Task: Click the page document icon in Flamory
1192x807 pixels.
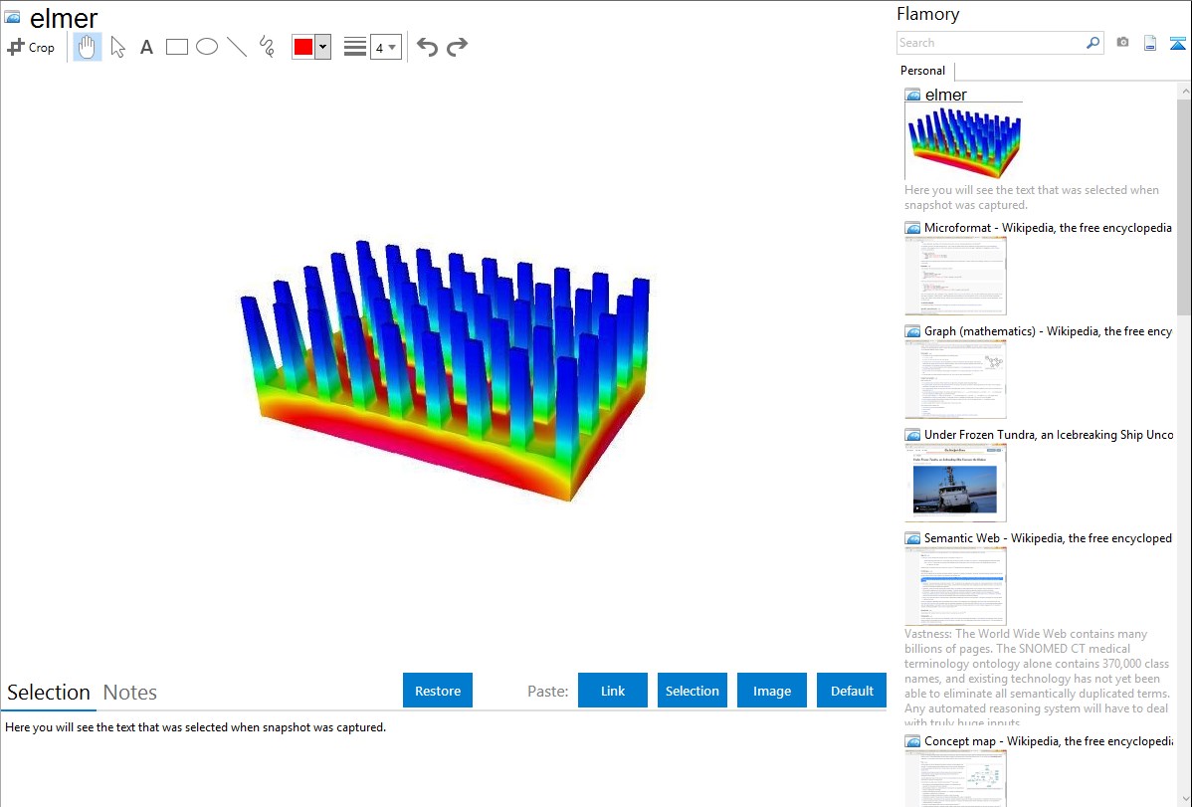Action: (1150, 44)
